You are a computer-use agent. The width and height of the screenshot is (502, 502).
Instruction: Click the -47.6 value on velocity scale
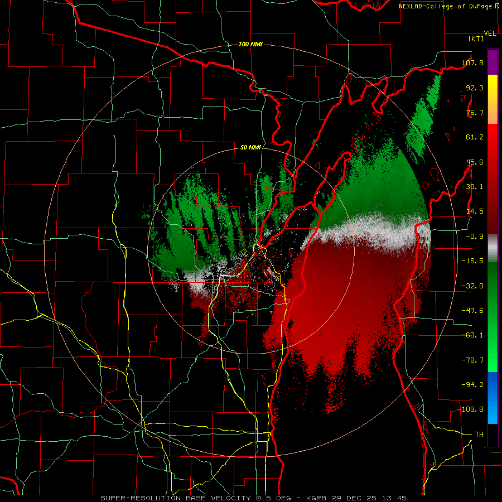472,311
